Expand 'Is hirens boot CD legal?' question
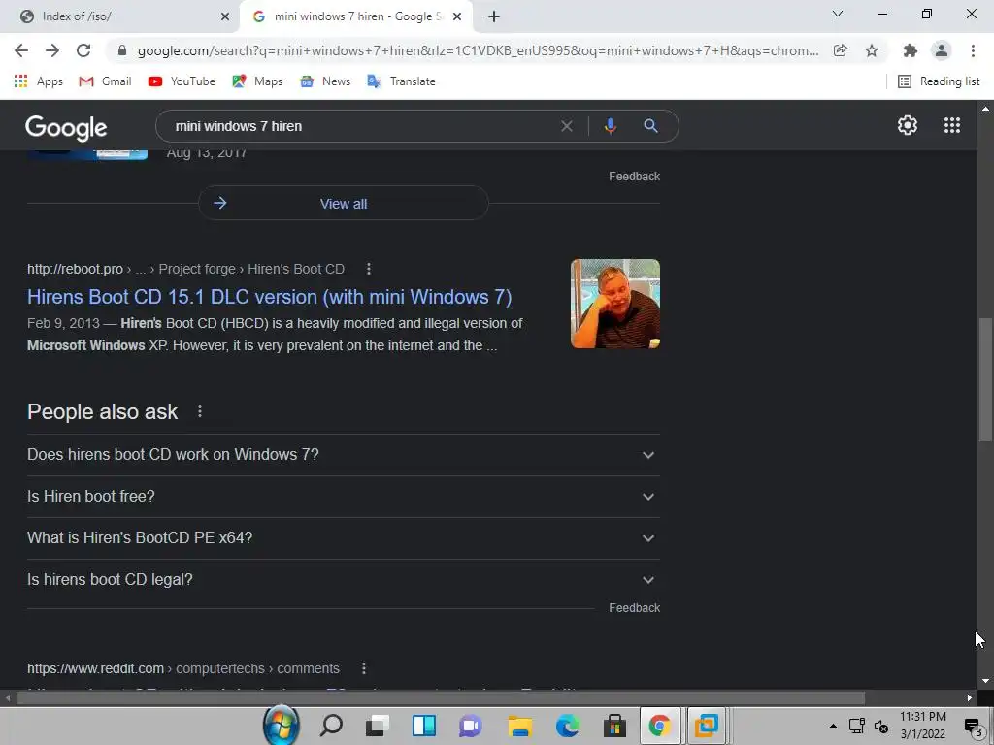 [343, 580]
